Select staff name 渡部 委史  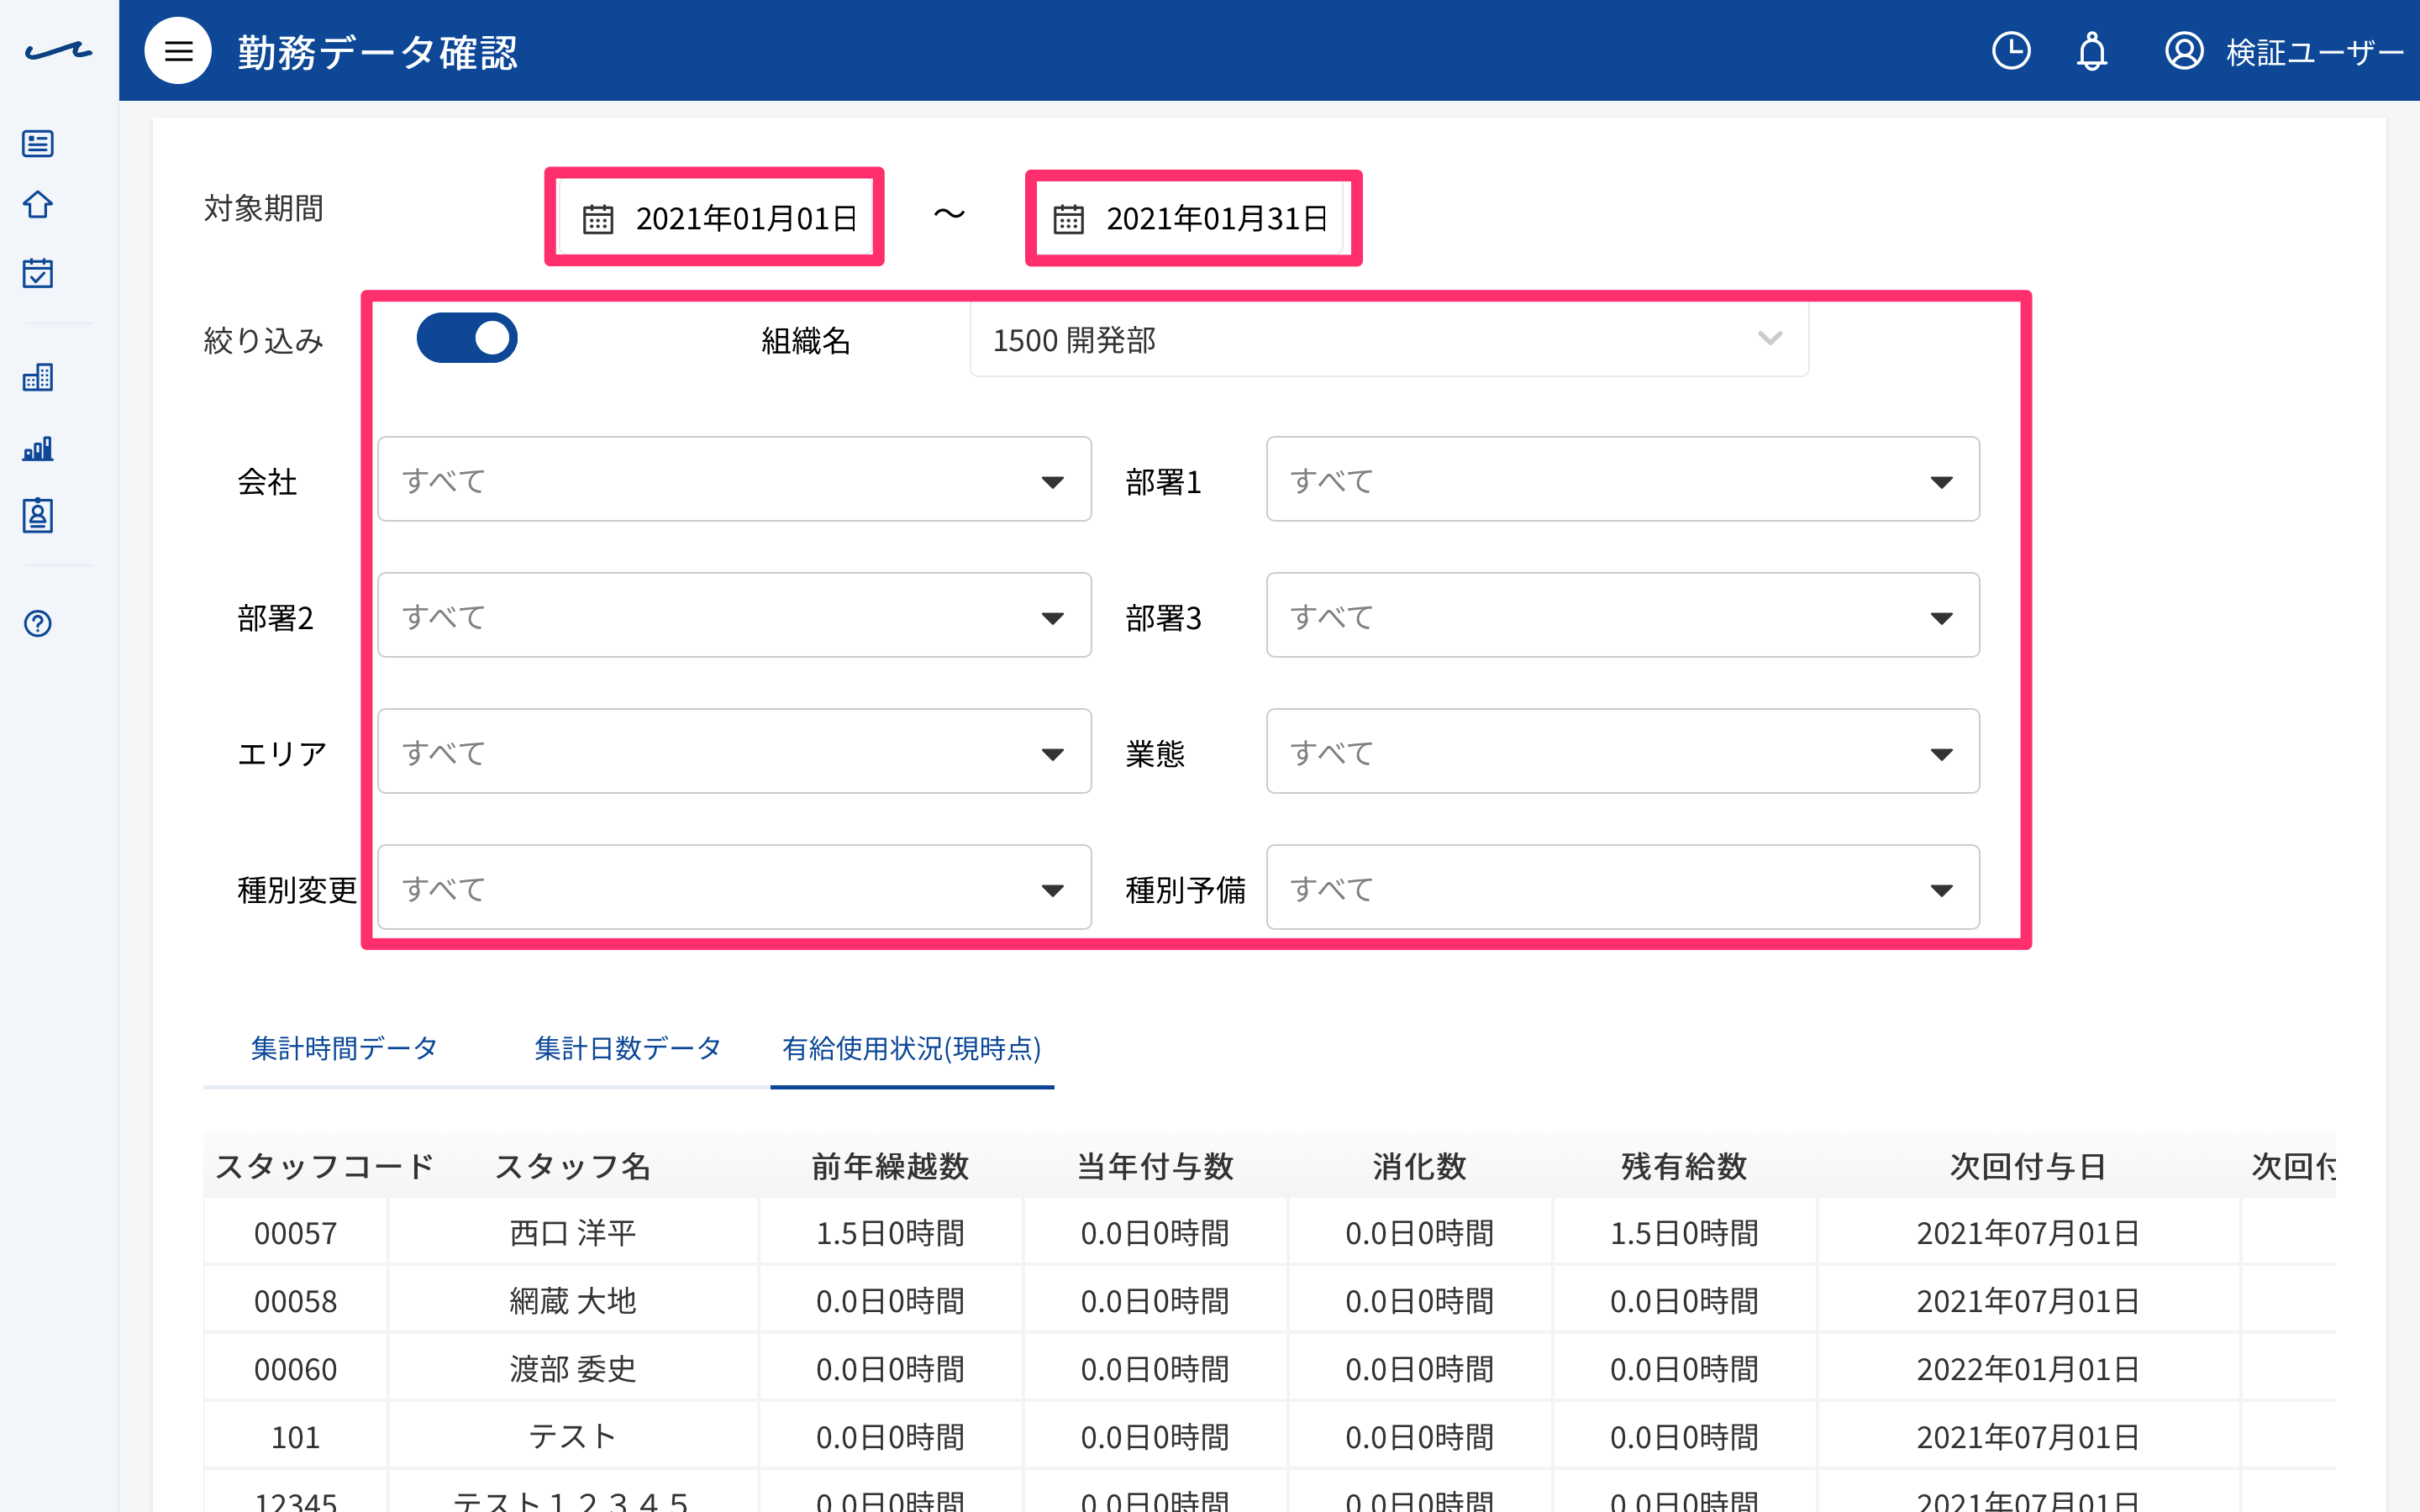(572, 1369)
